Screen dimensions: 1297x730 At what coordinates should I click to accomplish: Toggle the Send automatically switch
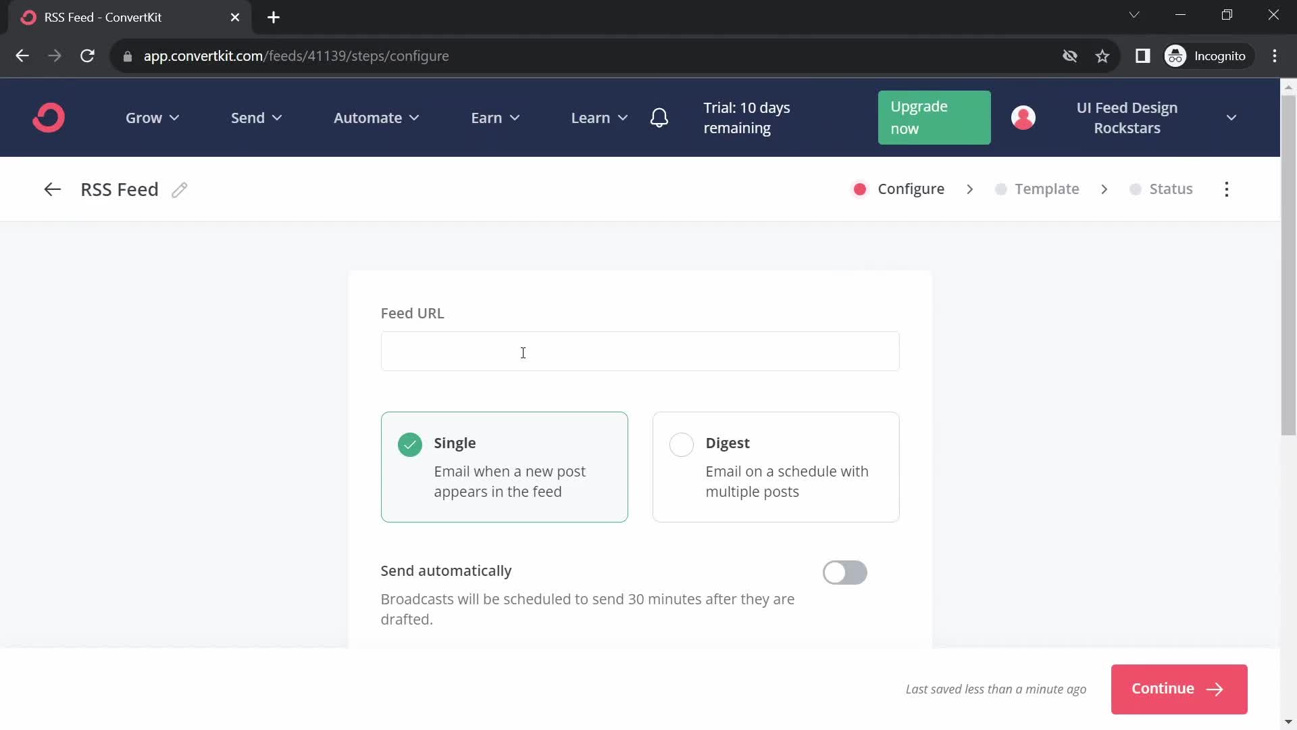coord(844,573)
